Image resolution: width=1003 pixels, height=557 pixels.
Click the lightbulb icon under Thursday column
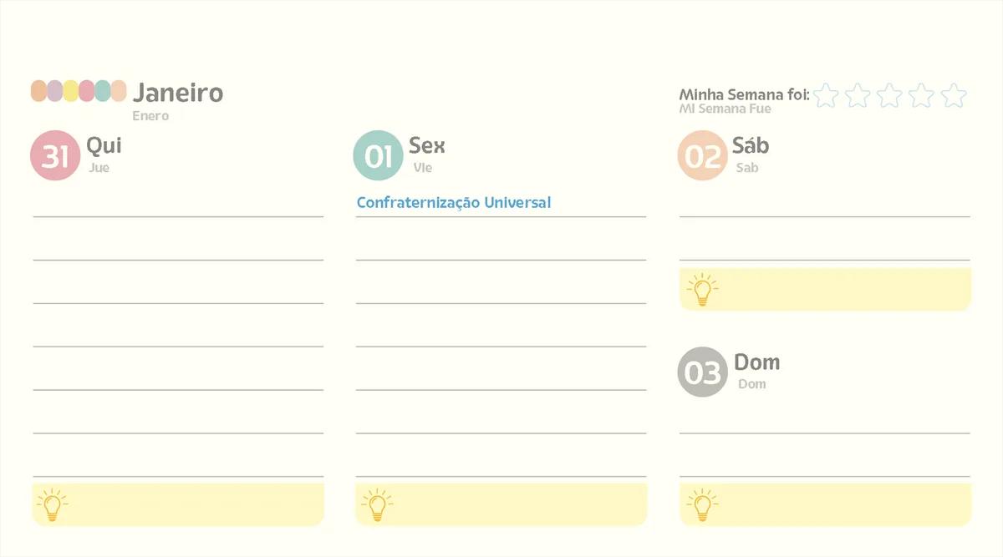(x=52, y=504)
